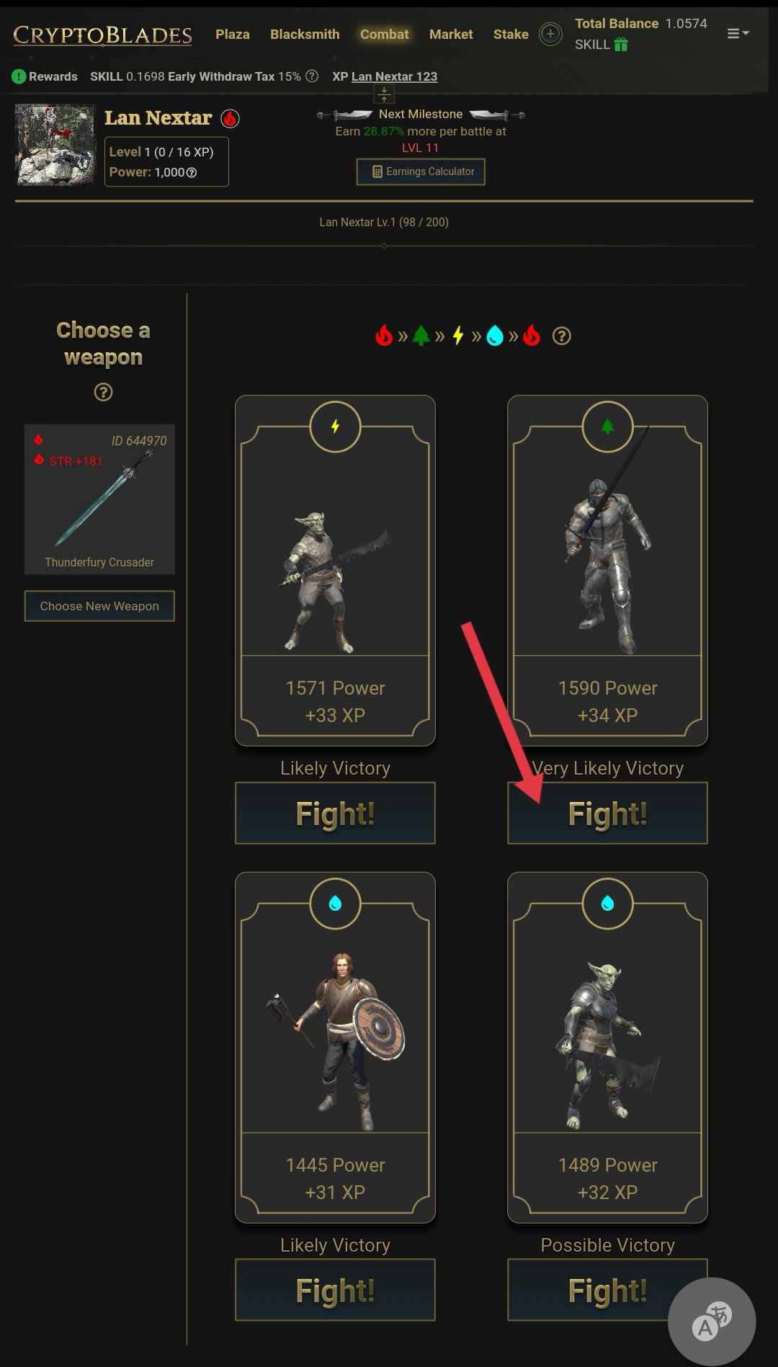Click the help icon under Choose a weapon
778x1367 pixels.
[104, 392]
